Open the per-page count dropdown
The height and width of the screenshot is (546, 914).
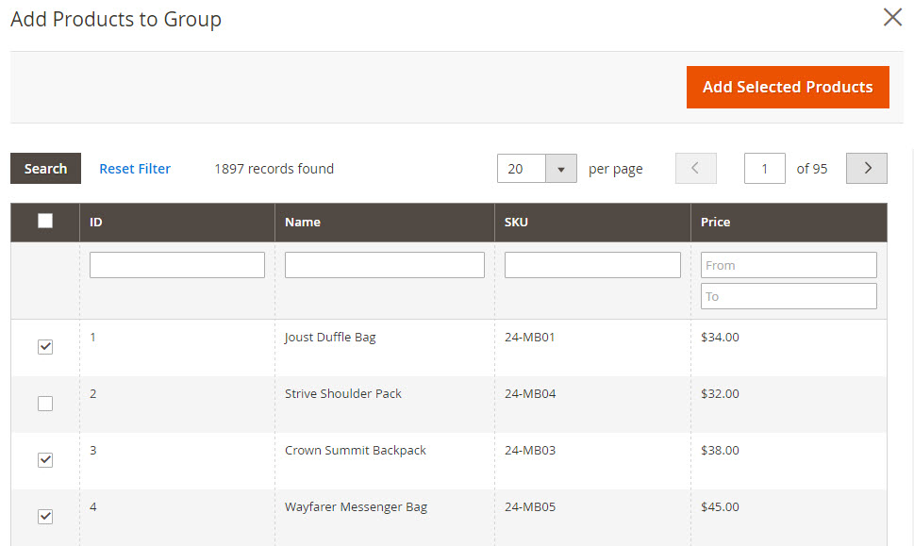coord(561,168)
